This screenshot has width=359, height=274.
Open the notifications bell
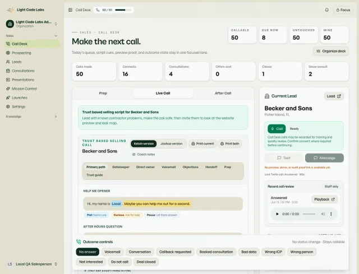(x=326, y=10)
